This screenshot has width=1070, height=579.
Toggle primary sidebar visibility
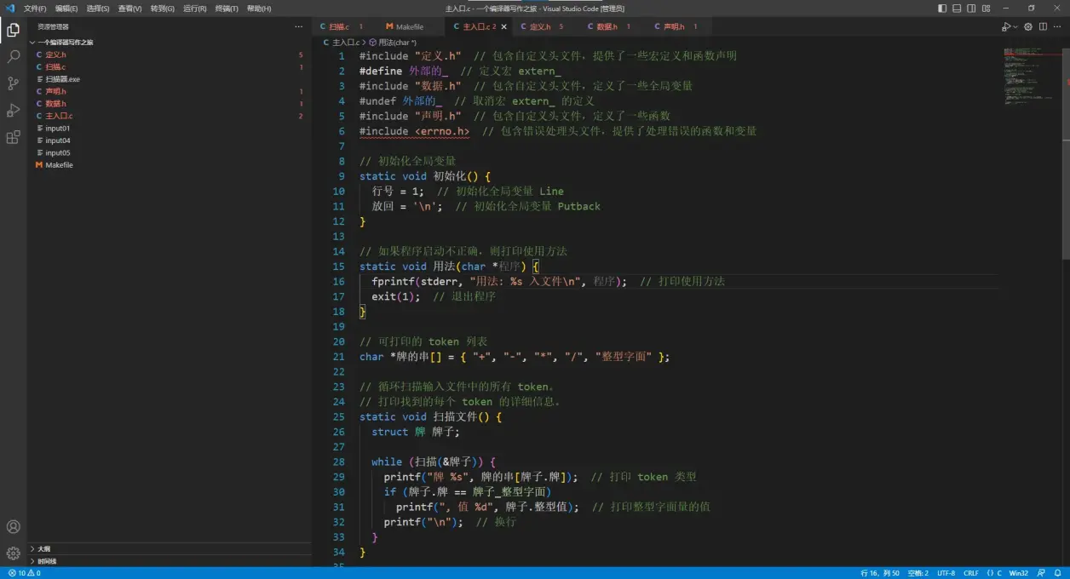(942, 8)
